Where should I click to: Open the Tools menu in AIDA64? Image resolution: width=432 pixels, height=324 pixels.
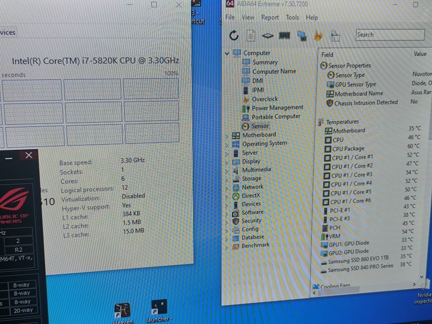[x=292, y=18]
